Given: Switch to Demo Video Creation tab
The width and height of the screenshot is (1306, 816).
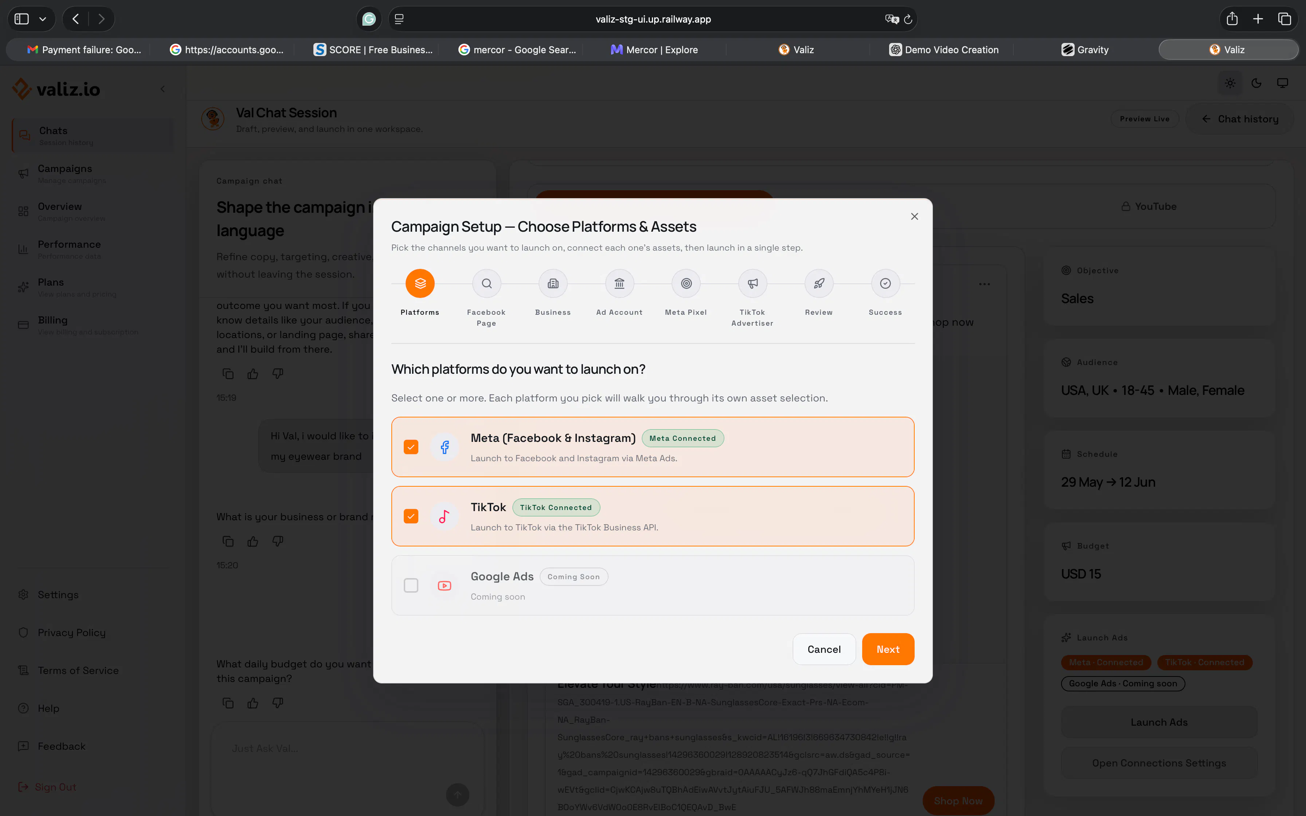Looking at the screenshot, I should (x=943, y=50).
